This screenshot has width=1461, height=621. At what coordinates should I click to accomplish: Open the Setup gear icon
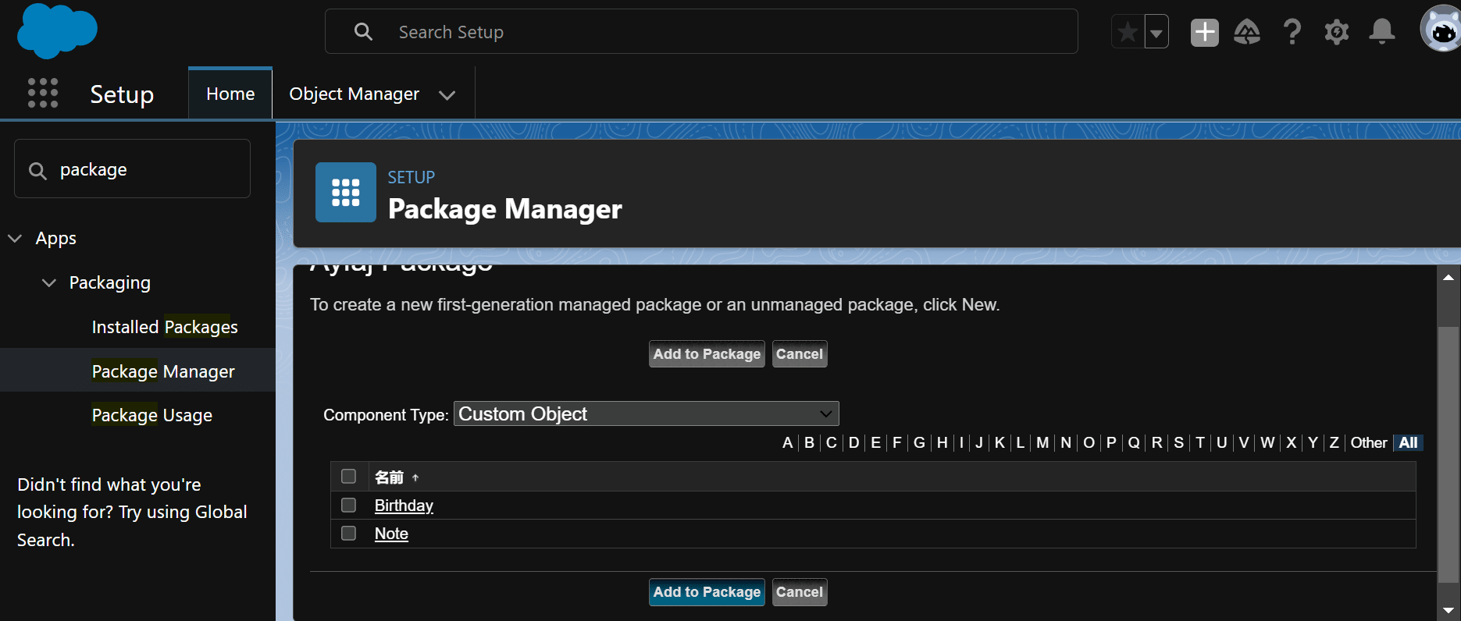1337,32
